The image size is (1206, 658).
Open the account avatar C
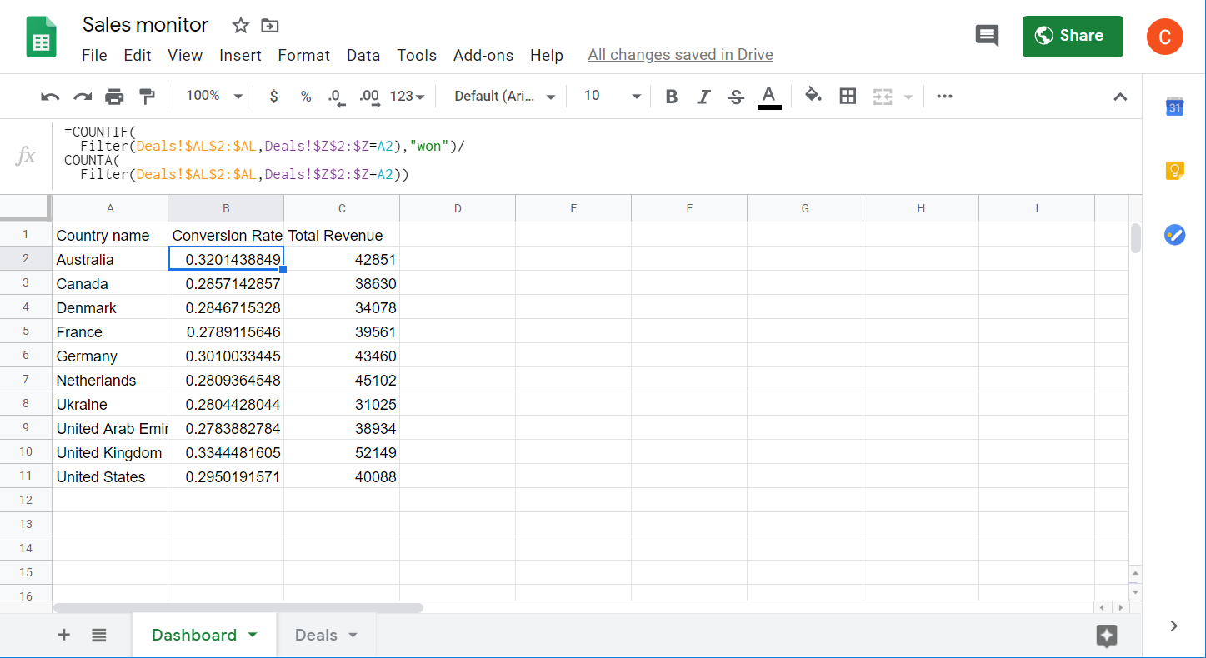coord(1164,37)
